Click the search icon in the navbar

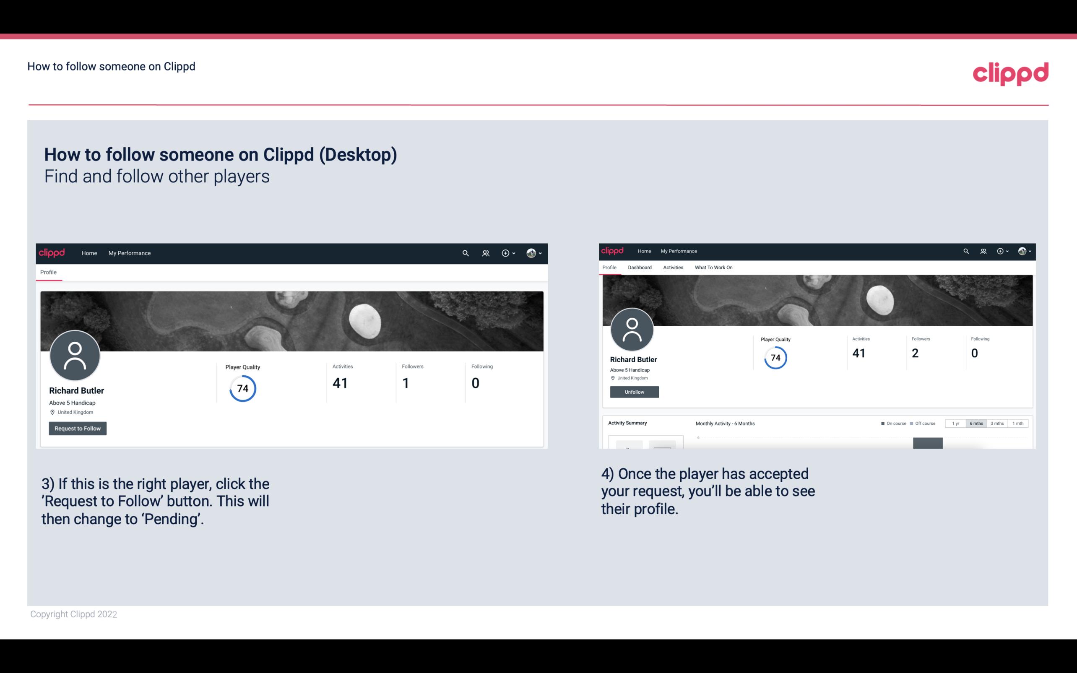coord(465,253)
